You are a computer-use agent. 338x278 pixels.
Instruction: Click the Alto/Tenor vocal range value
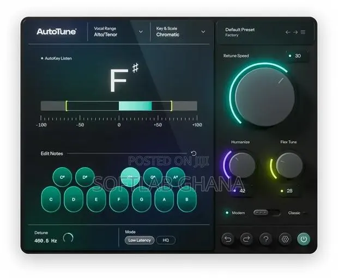(x=106, y=35)
